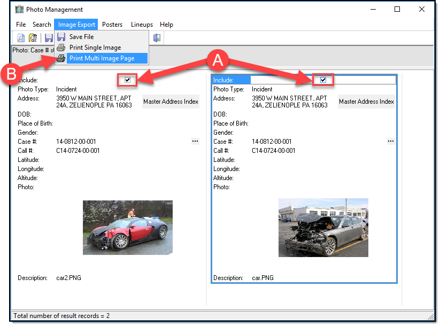Click printer icon beside Print Single Image

(x=61, y=48)
